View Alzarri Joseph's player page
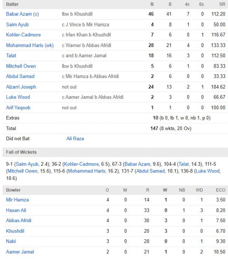This screenshot has width=228, height=259. tap(21, 87)
